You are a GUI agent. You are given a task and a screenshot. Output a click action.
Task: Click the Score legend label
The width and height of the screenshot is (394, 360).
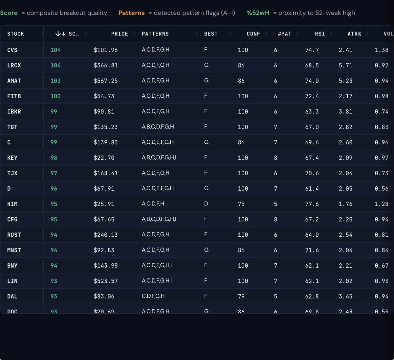(x=9, y=13)
